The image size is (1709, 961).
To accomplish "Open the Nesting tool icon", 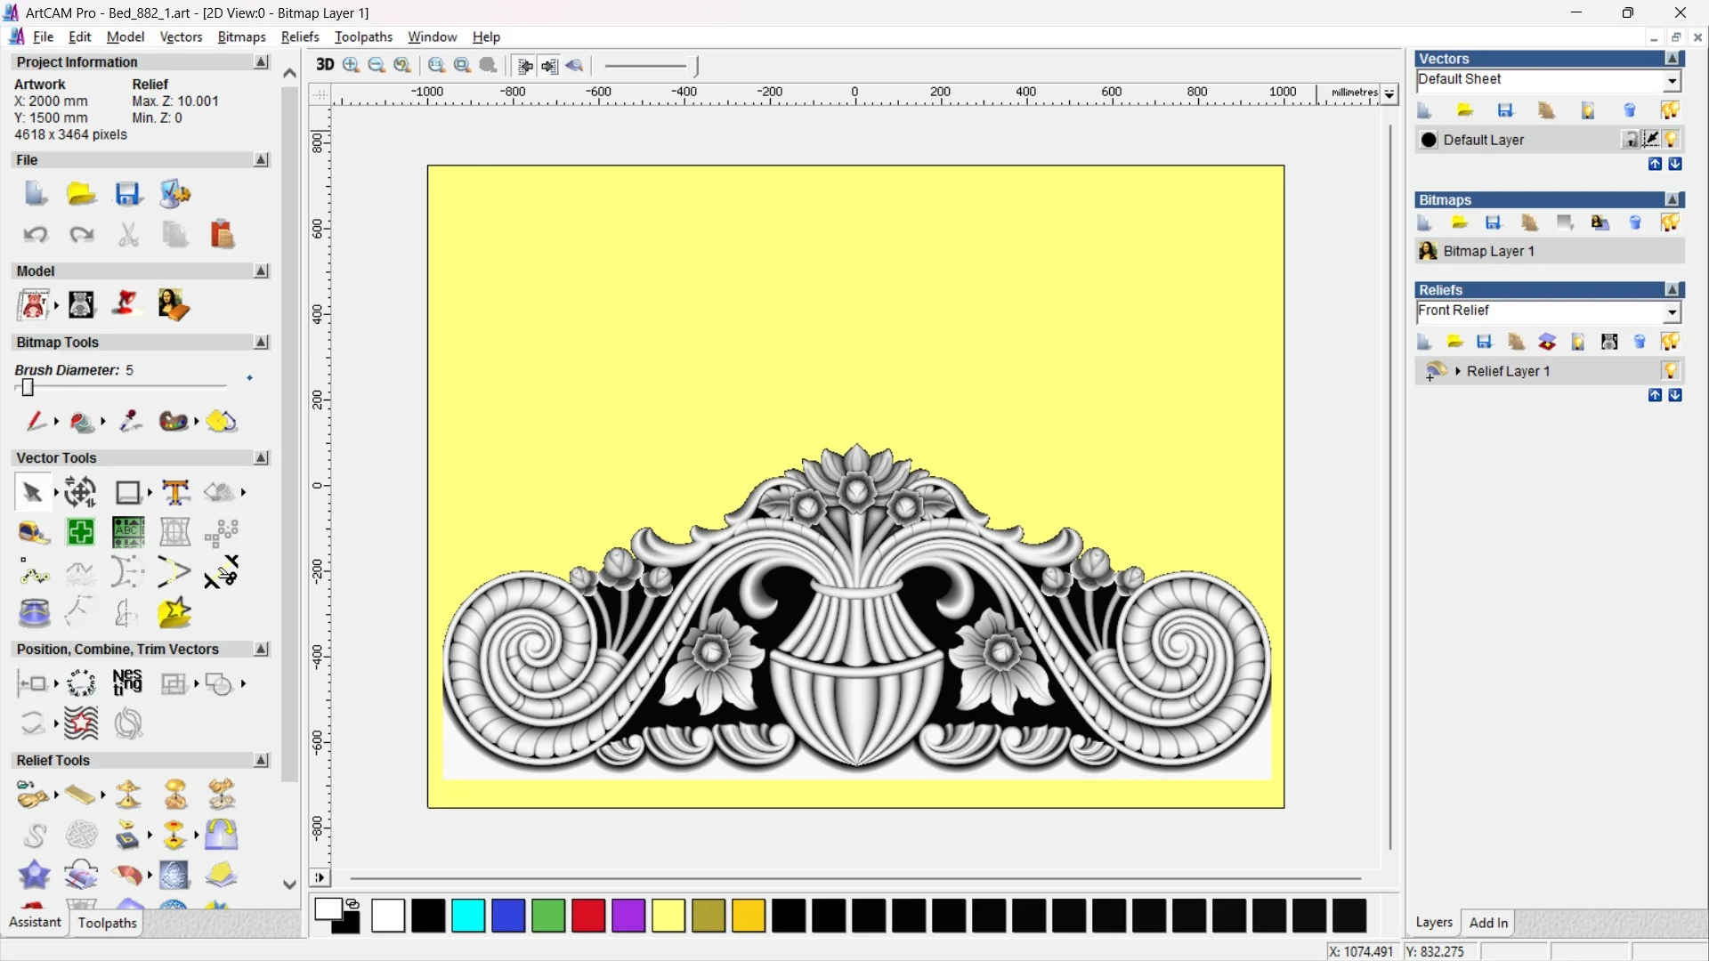I will [x=127, y=683].
